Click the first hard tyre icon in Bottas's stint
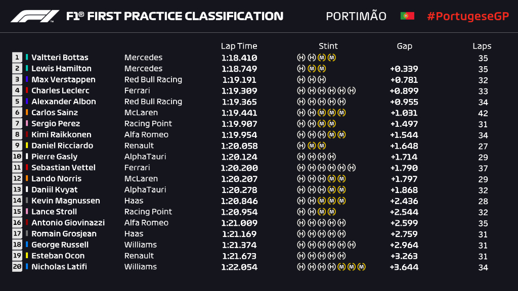 tap(300, 58)
